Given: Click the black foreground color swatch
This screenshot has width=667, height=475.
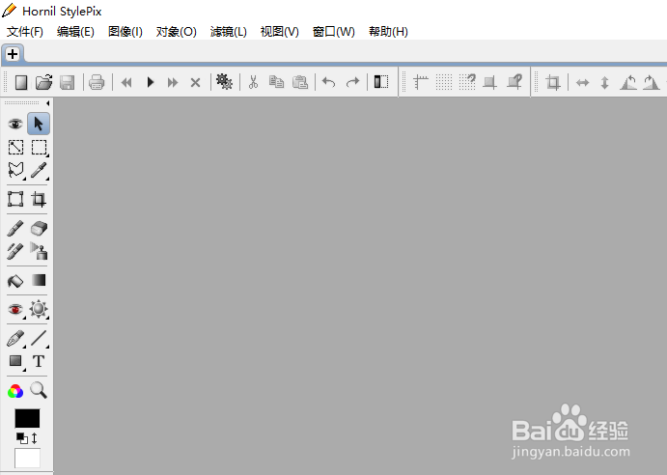Looking at the screenshot, I should click(27, 418).
